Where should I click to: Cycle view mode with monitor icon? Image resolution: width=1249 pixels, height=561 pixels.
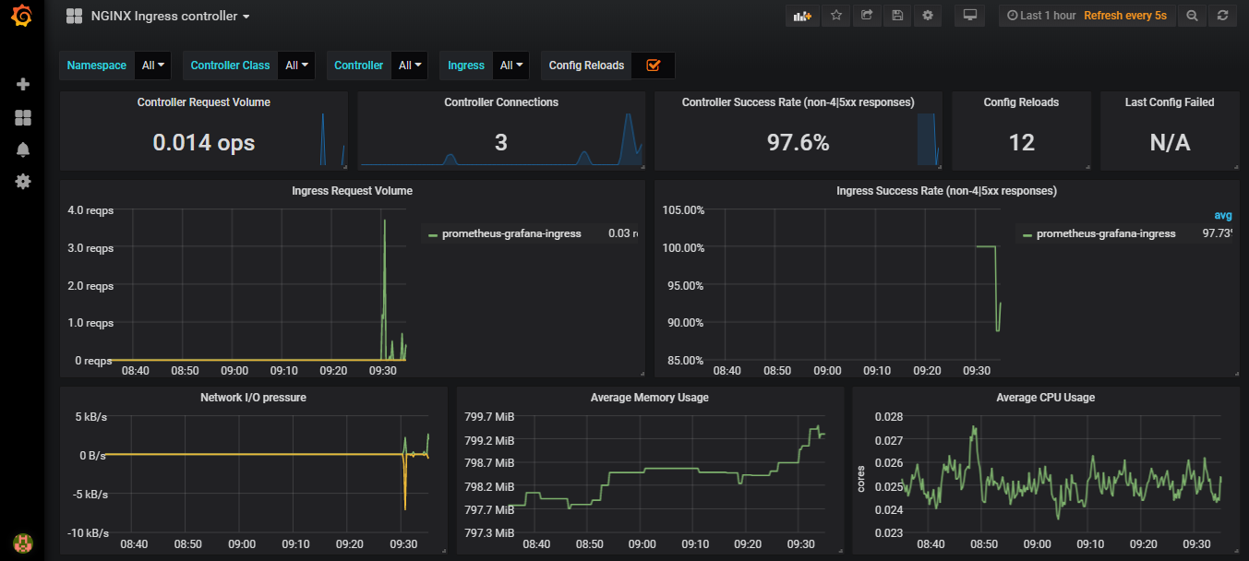tap(969, 16)
